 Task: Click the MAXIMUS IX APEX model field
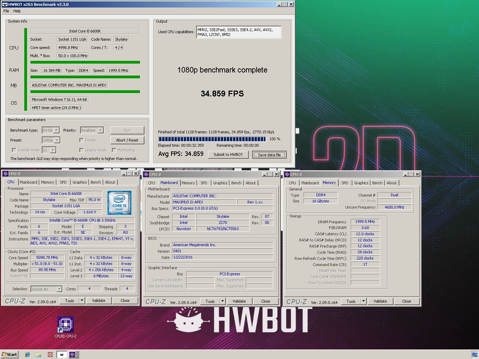(204, 202)
